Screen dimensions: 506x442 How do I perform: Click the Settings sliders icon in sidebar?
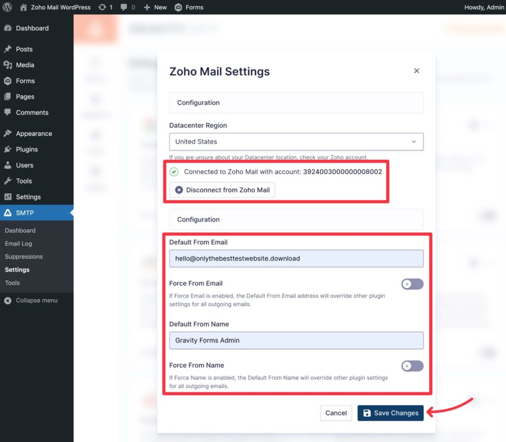pos(8,197)
